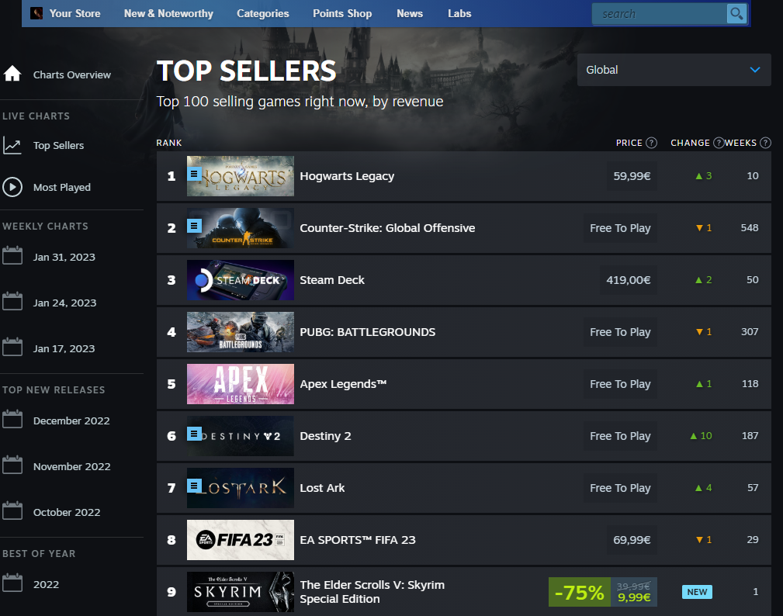Open Charts Overview home icon

tap(12, 74)
